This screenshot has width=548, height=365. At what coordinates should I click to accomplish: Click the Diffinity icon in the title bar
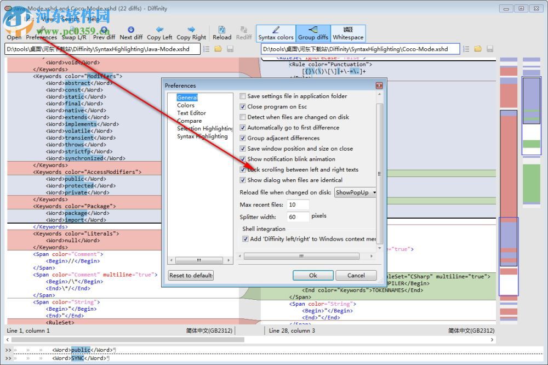tap(8, 8)
